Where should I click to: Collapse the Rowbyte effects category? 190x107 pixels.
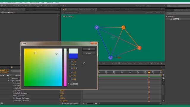coord(167,17)
